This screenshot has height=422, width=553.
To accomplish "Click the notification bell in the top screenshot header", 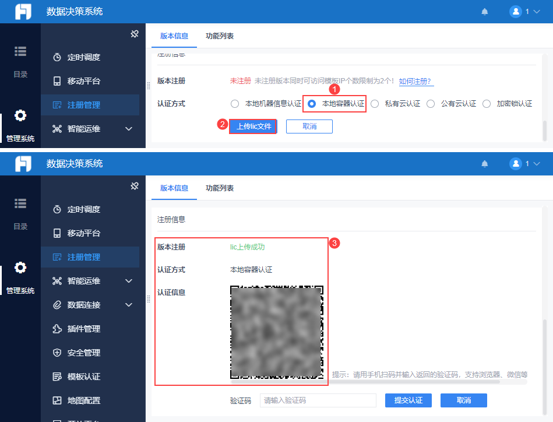I will point(485,12).
